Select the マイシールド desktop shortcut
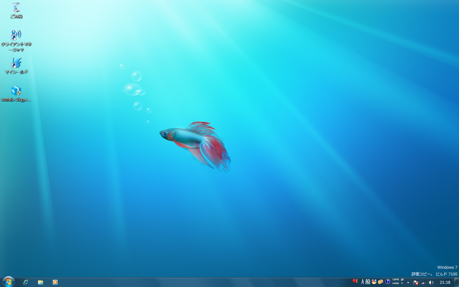 point(17,65)
